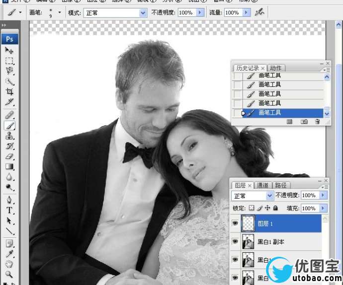Select the Crop tool

[9, 92]
